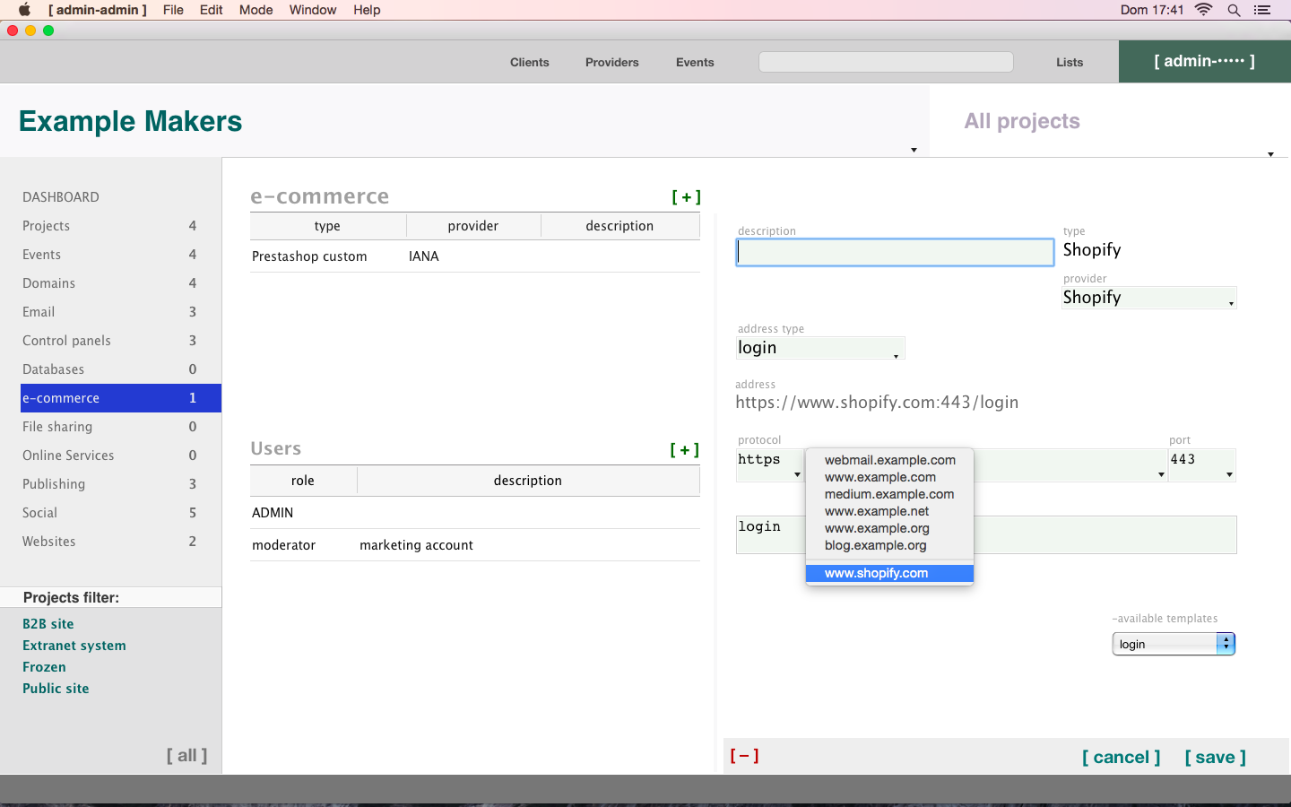Switch to the Providers tab
Screen dimensions: 1291x807
(x=612, y=62)
